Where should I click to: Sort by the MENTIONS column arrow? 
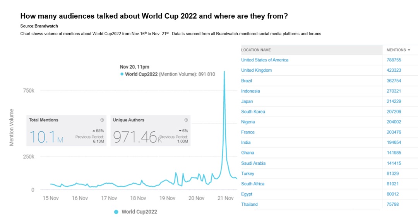click(x=409, y=50)
